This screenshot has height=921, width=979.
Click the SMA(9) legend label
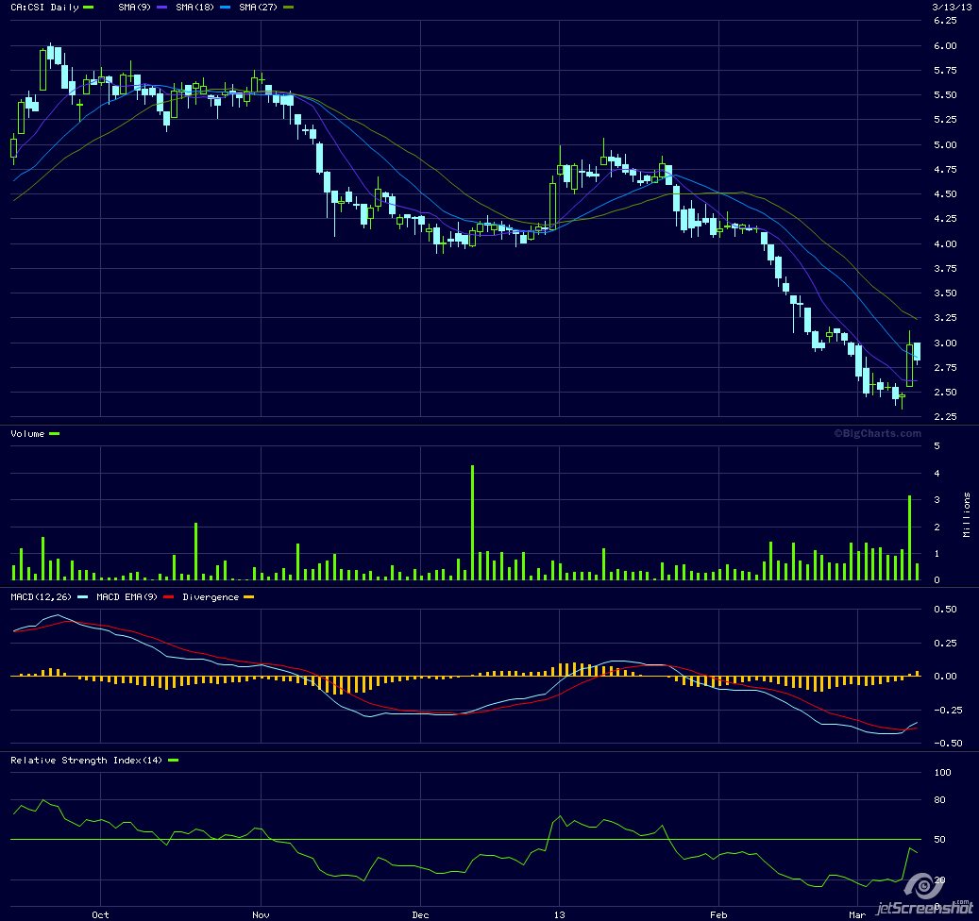point(135,8)
